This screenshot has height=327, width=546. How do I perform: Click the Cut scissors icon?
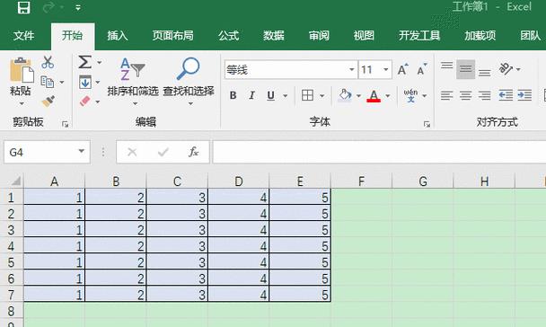(48, 62)
